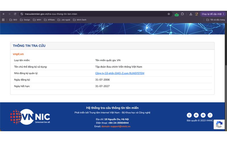Click the vnpt.vn domain name heading

tap(18, 54)
